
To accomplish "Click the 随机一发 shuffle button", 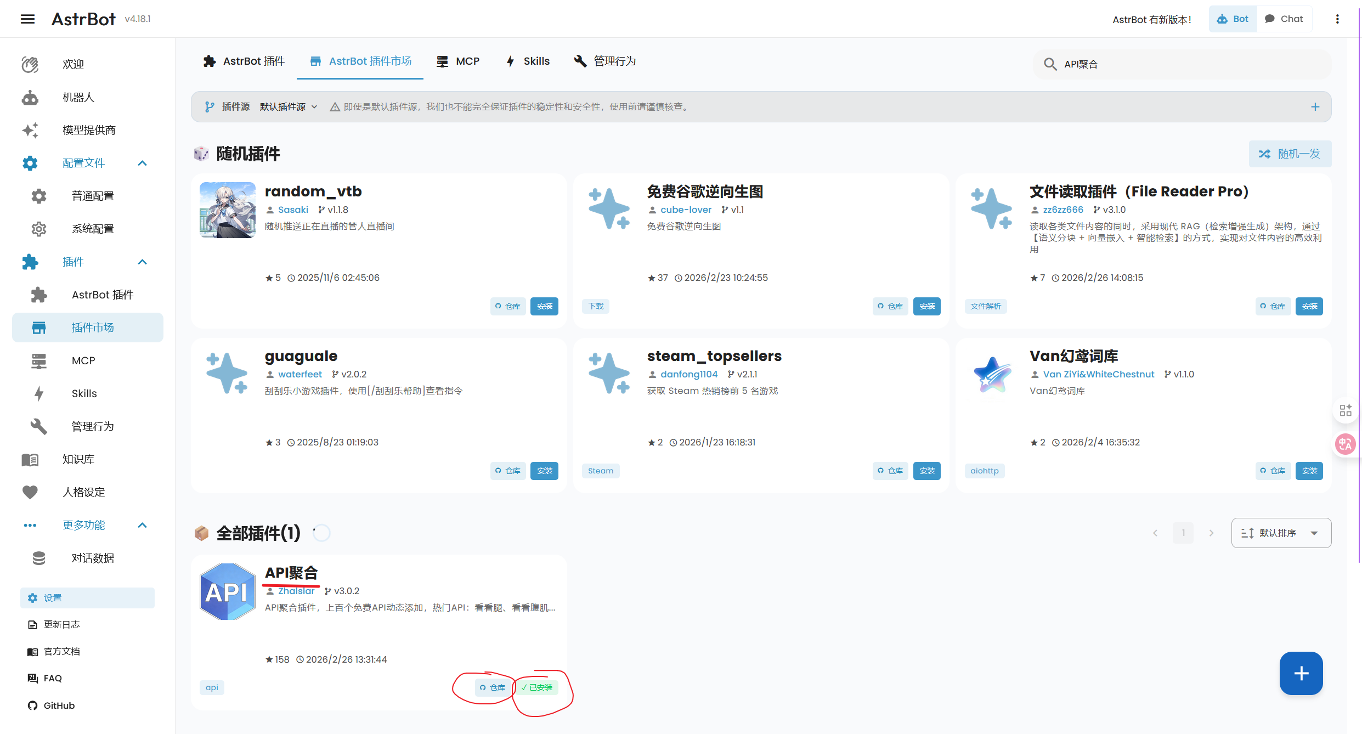I will pos(1290,154).
